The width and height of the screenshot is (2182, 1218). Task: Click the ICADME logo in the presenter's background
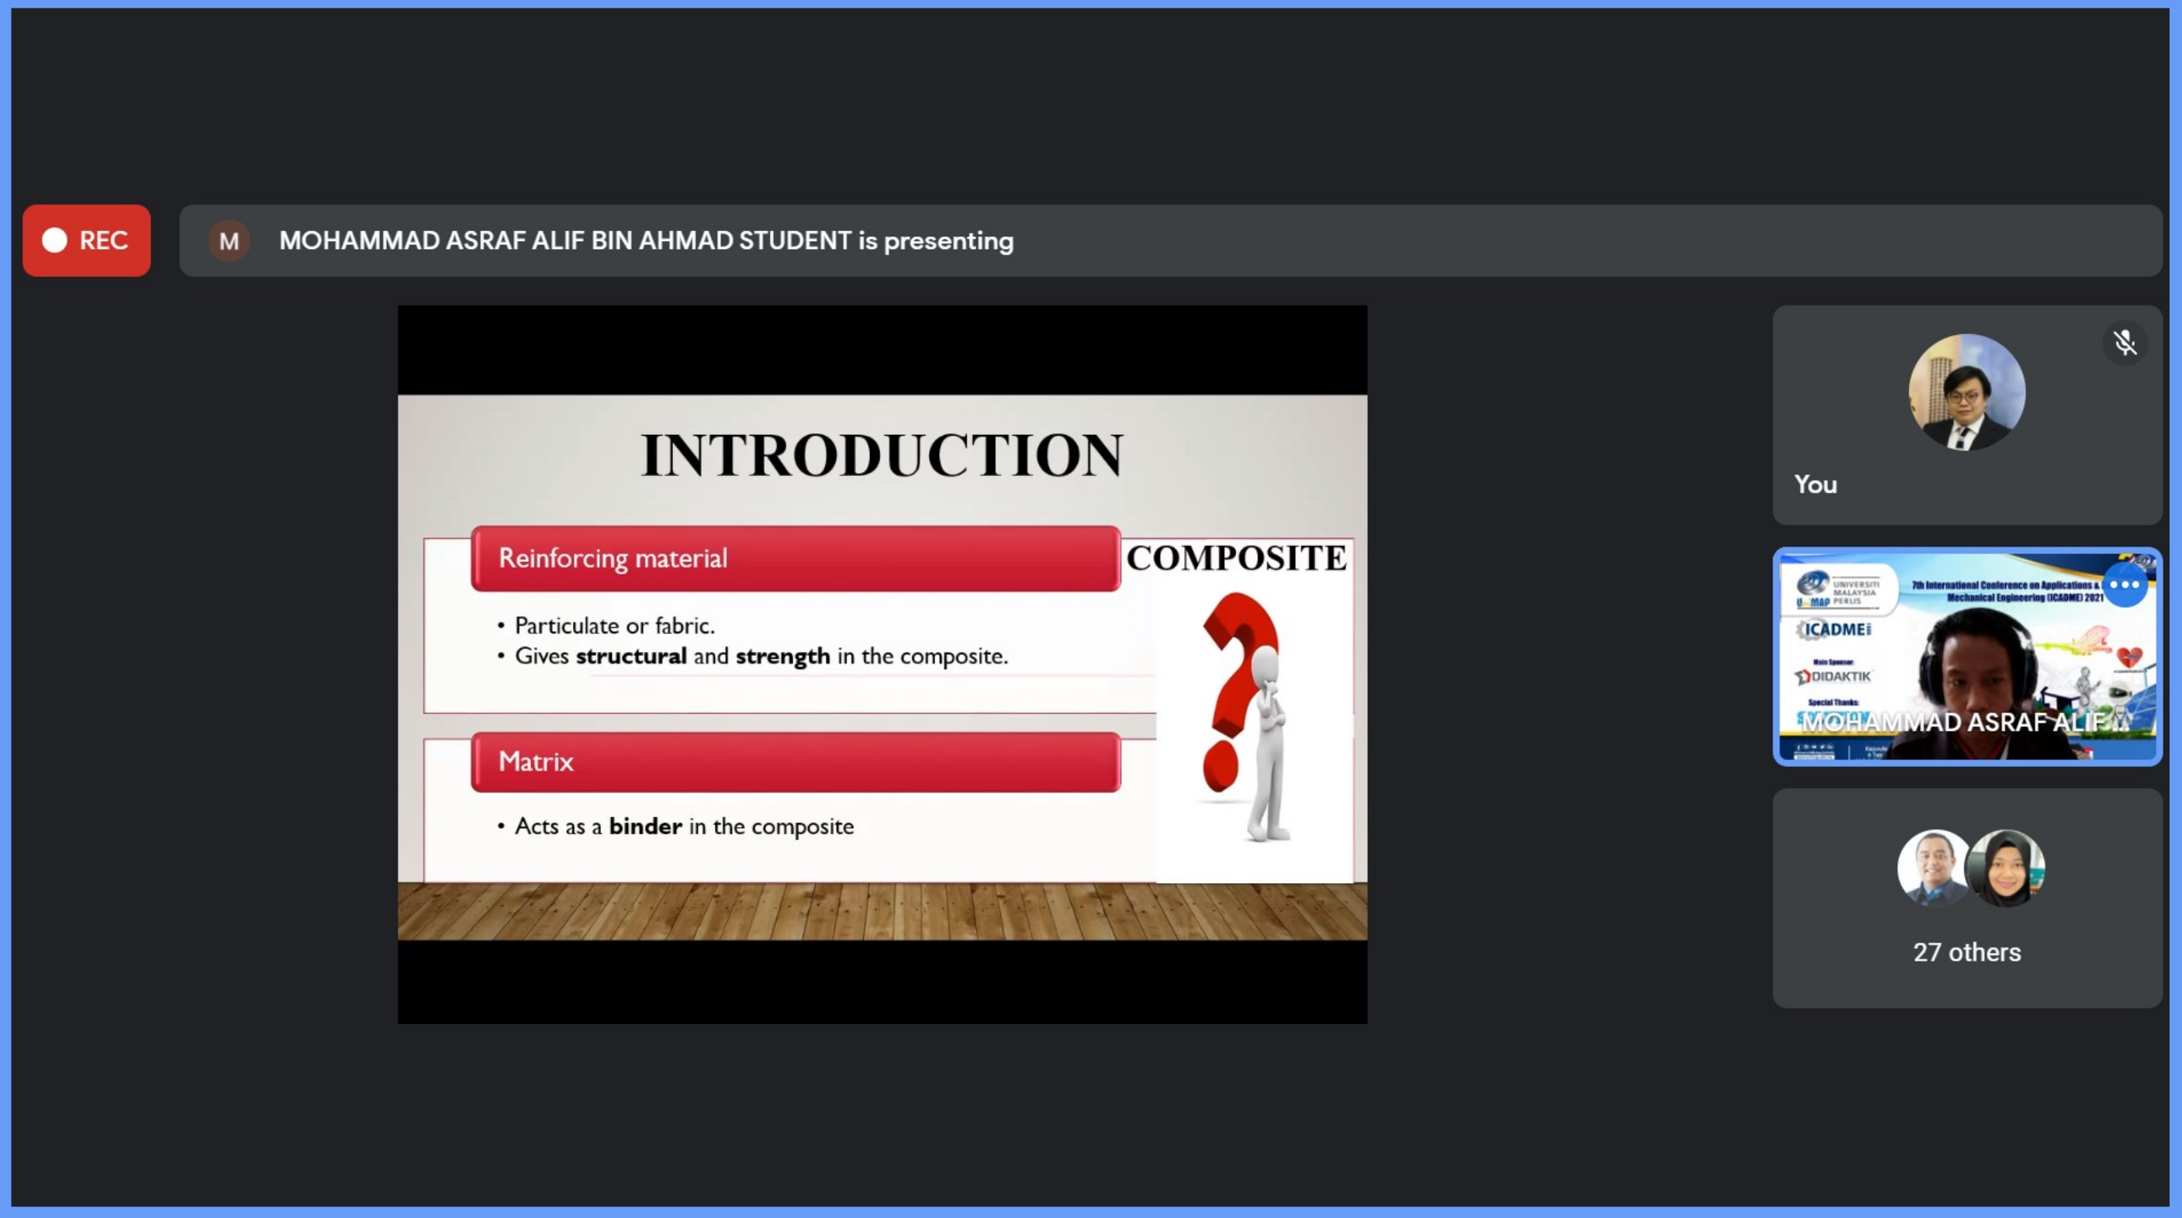point(1833,630)
